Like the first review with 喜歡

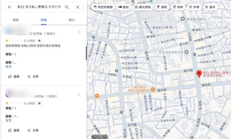(x=14, y=76)
